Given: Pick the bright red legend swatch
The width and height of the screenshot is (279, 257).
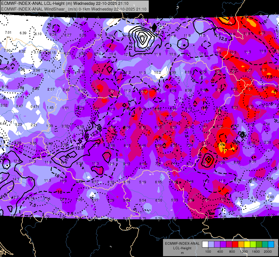Looking at the screenshot, I should click(x=235, y=244).
